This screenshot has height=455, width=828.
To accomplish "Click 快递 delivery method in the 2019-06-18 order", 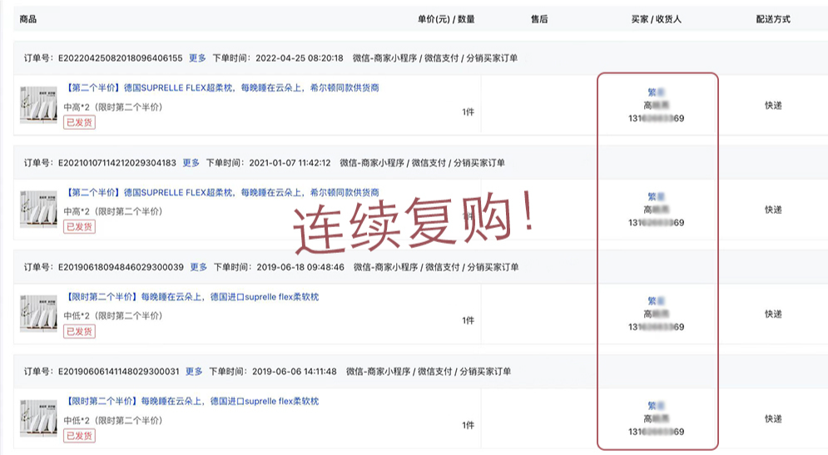I will [773, 314].
